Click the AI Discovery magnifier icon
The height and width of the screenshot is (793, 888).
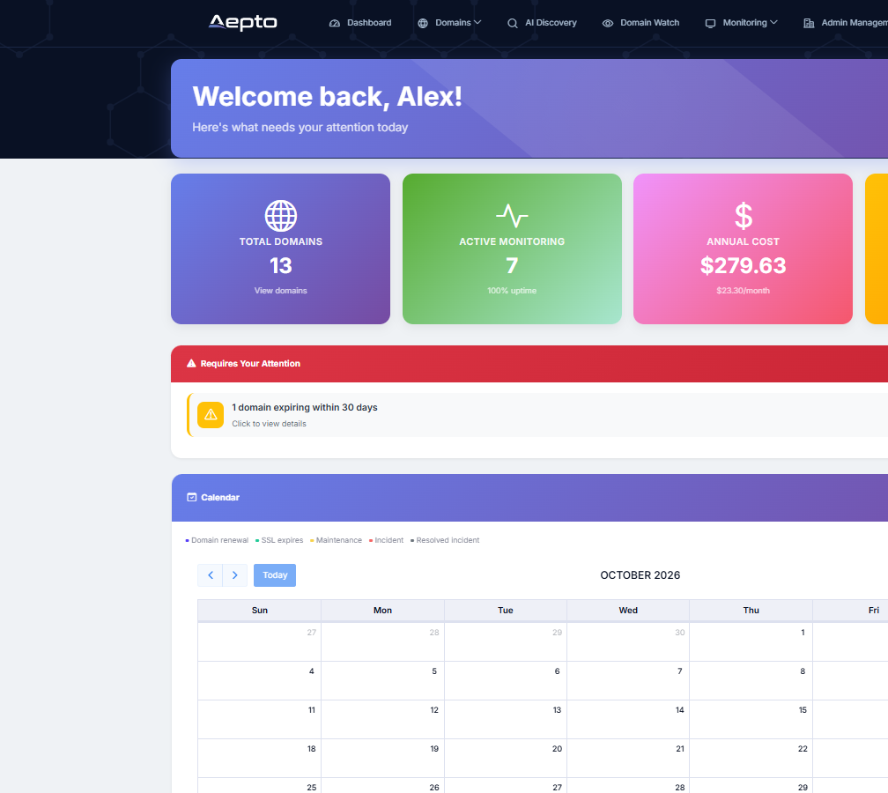coord(513,23)
